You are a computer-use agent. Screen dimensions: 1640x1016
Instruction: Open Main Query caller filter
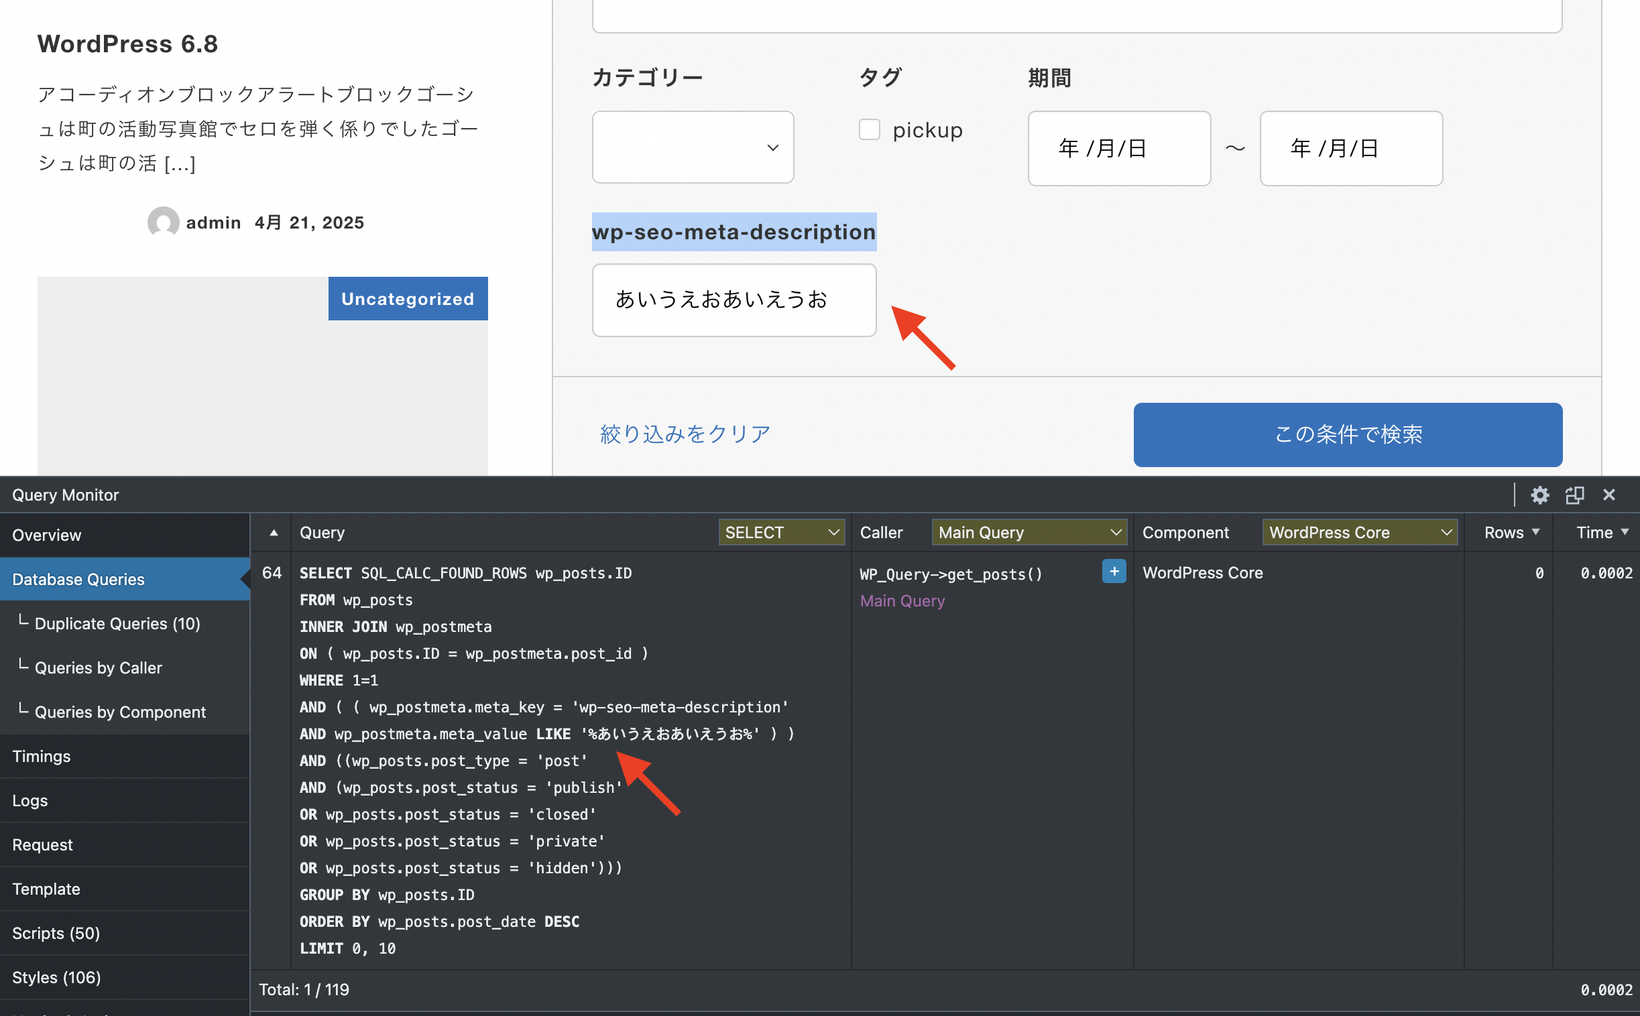click(x=1029, y=533)
